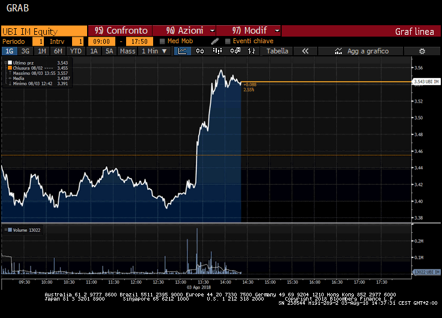Screen dimensions: 442x318
Task: Click the GRAB header label
Action: point(18,8)
